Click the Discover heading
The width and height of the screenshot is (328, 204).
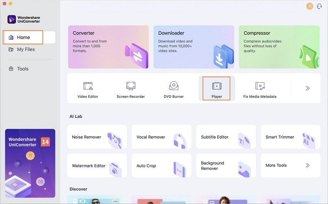78,189
